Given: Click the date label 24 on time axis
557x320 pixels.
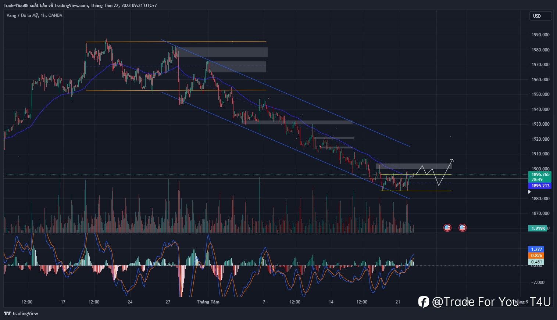Looking at the screenshot, I should click(x=130, y=302).
